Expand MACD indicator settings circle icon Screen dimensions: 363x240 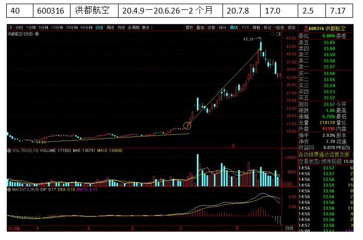click(9, 190)
